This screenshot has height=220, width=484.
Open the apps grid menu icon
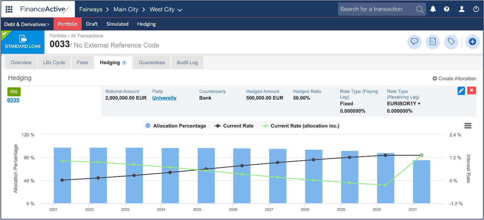(x=9, y=9)
